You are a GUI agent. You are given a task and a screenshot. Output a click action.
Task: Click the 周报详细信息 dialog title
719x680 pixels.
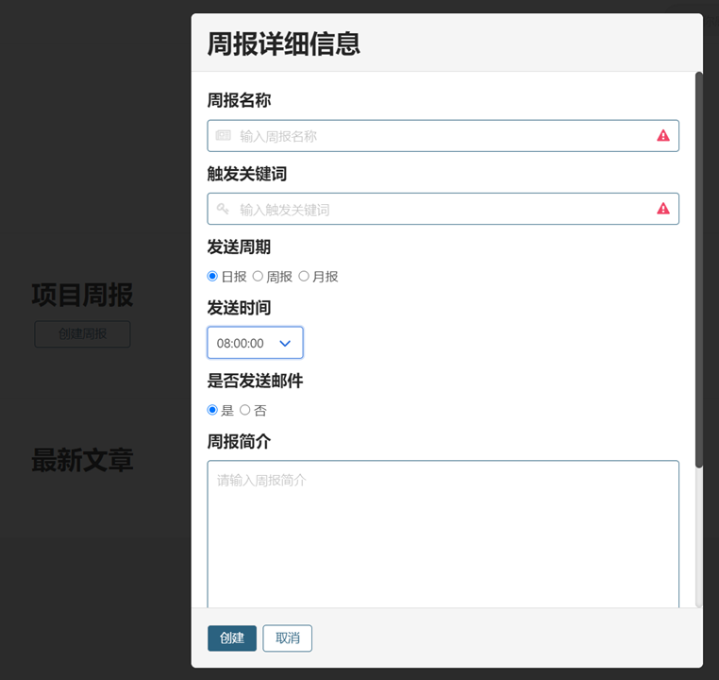point(283,43)
